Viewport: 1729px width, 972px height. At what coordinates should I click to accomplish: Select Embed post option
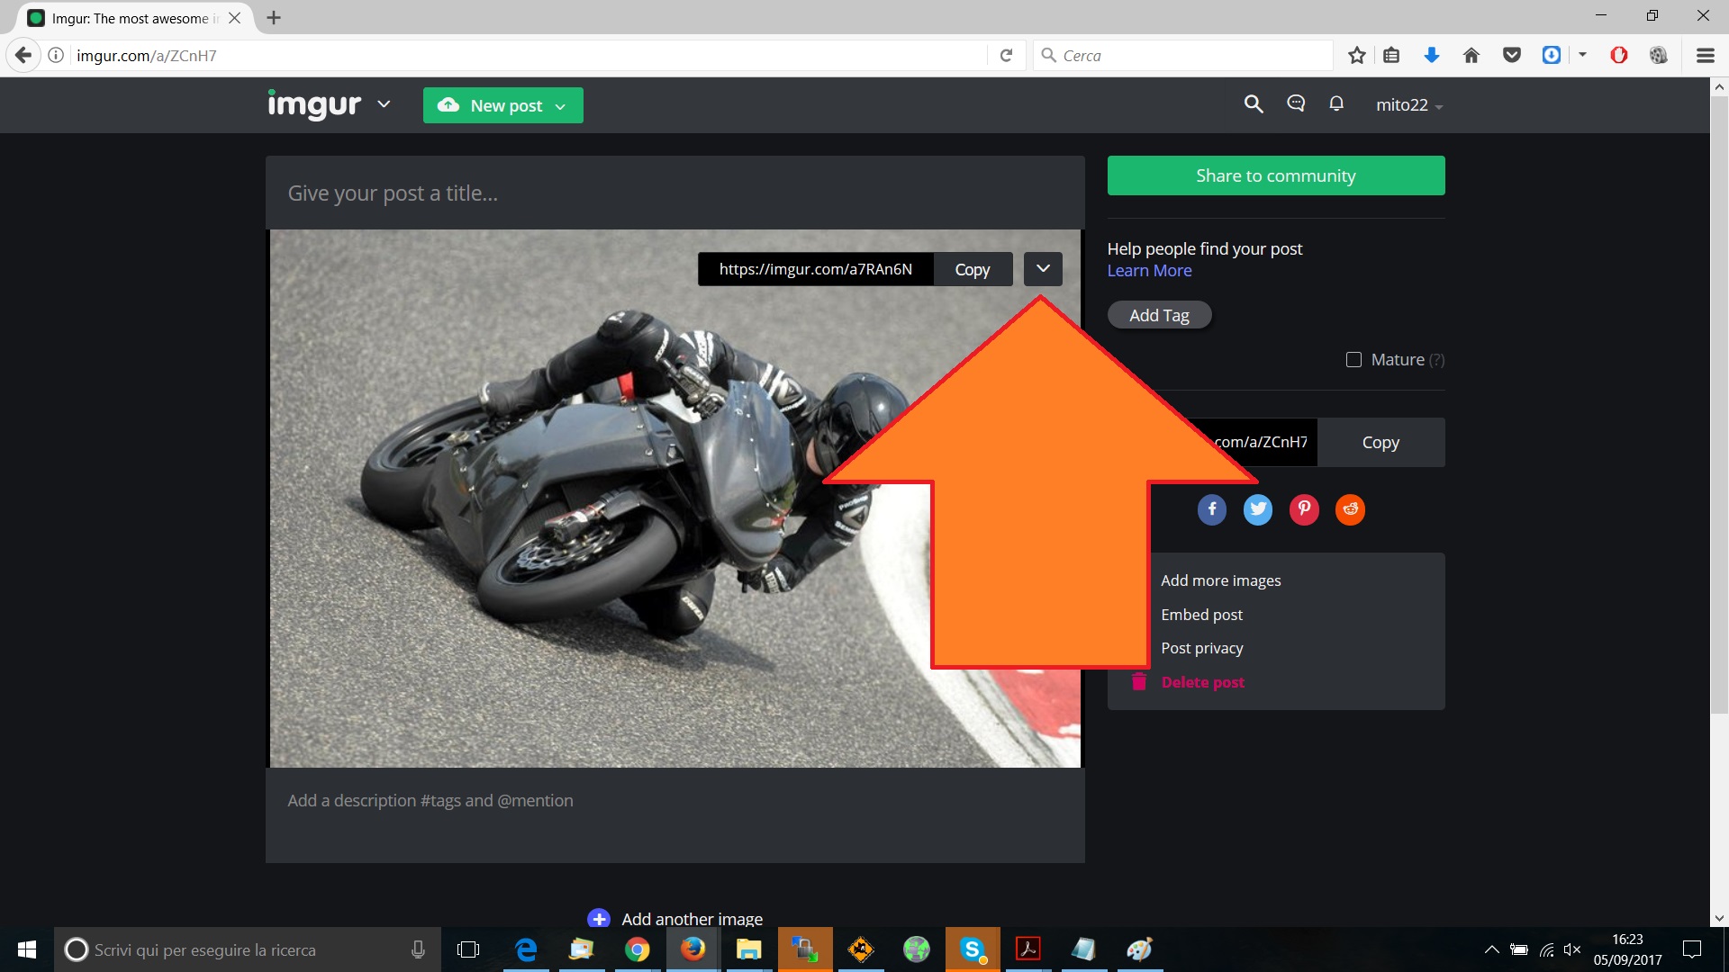(1201, 615)
